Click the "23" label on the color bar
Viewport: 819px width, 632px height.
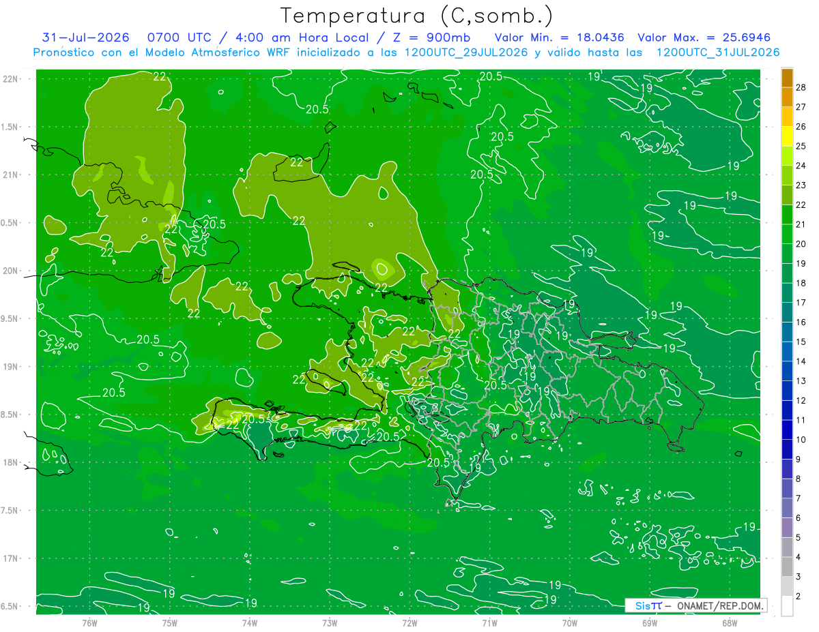[801, 185]
